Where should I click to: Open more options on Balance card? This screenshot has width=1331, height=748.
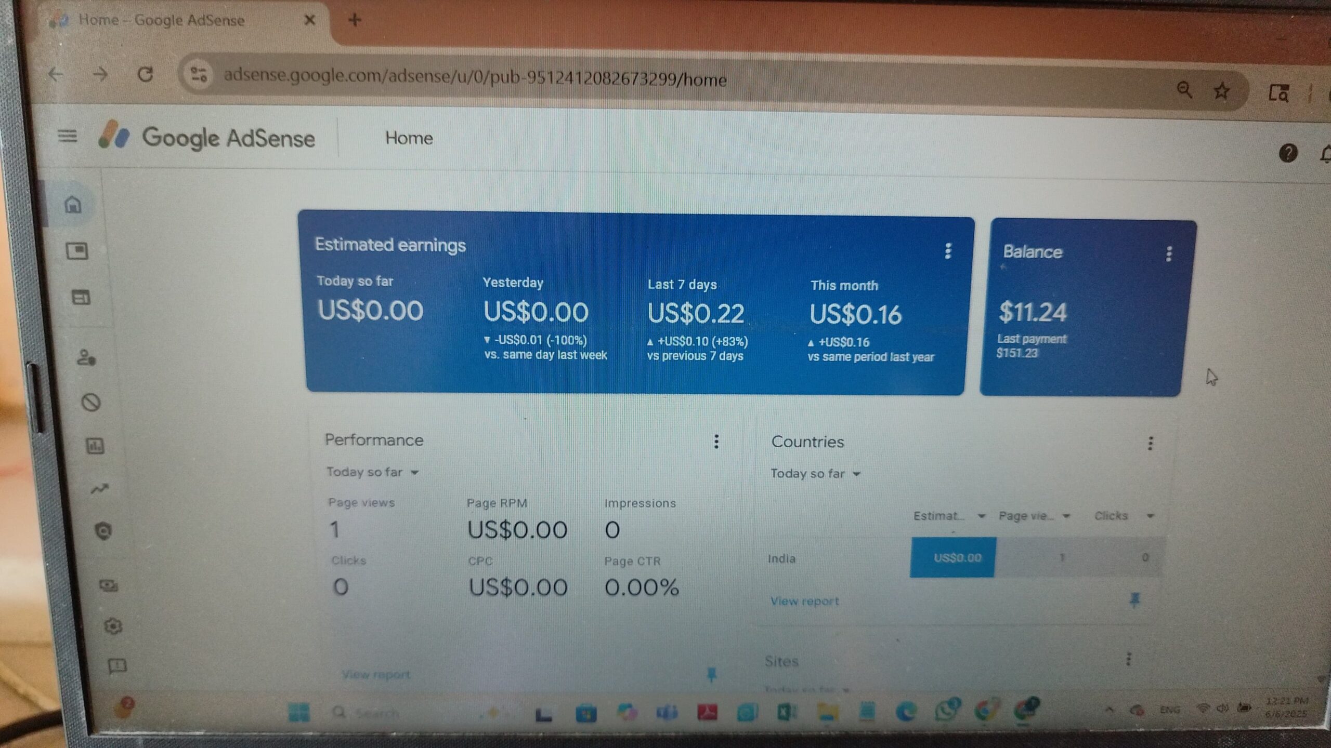point(1169,254)
